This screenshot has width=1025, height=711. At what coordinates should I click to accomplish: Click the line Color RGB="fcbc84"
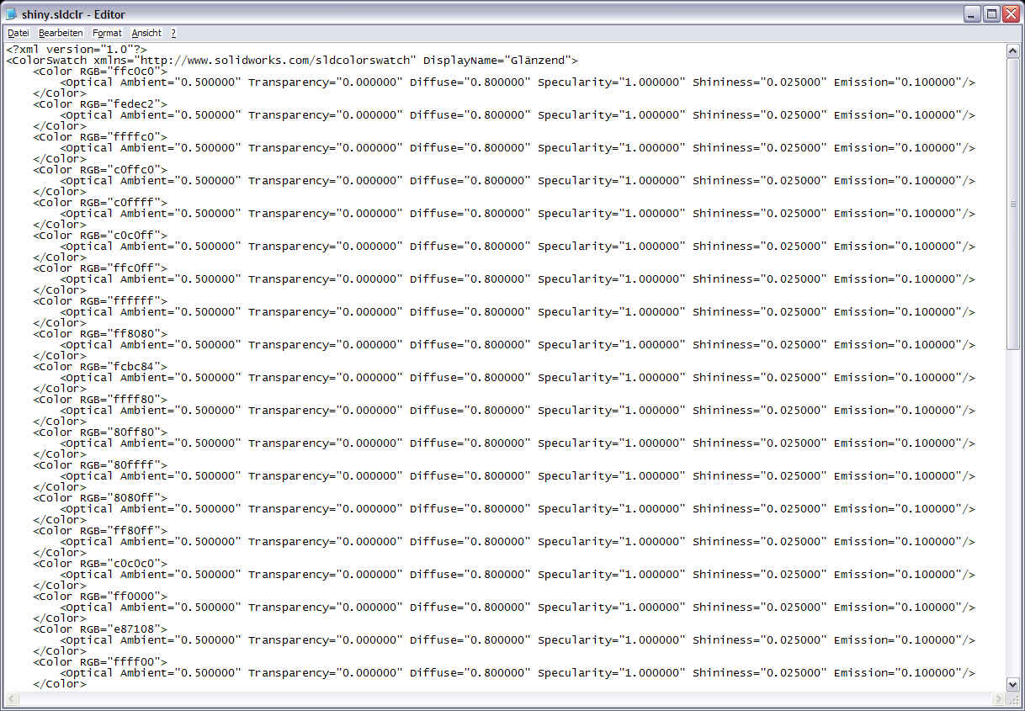(x=100, y=367)
